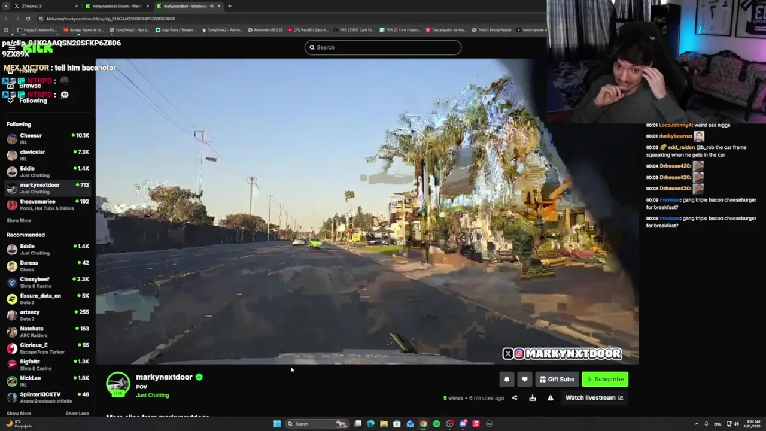Open Microsoft Store from the taskbar
The height and width of the screenshot is (431, 766).
point(397,424)
